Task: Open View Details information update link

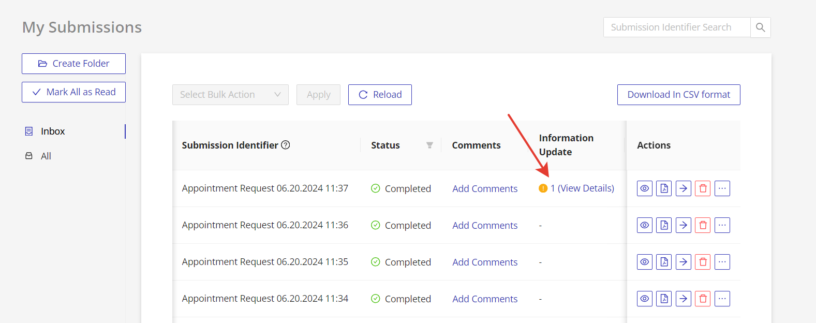Action: point(582,188)
